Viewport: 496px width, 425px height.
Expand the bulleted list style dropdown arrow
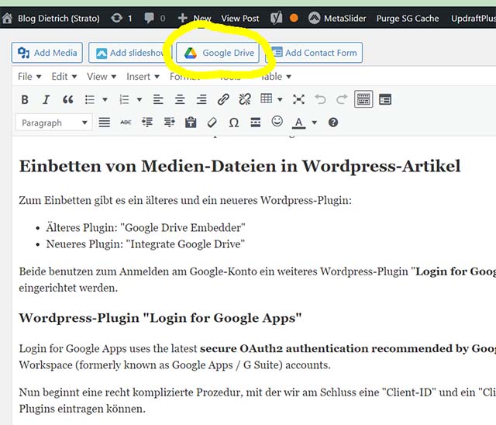coord(105,99)
